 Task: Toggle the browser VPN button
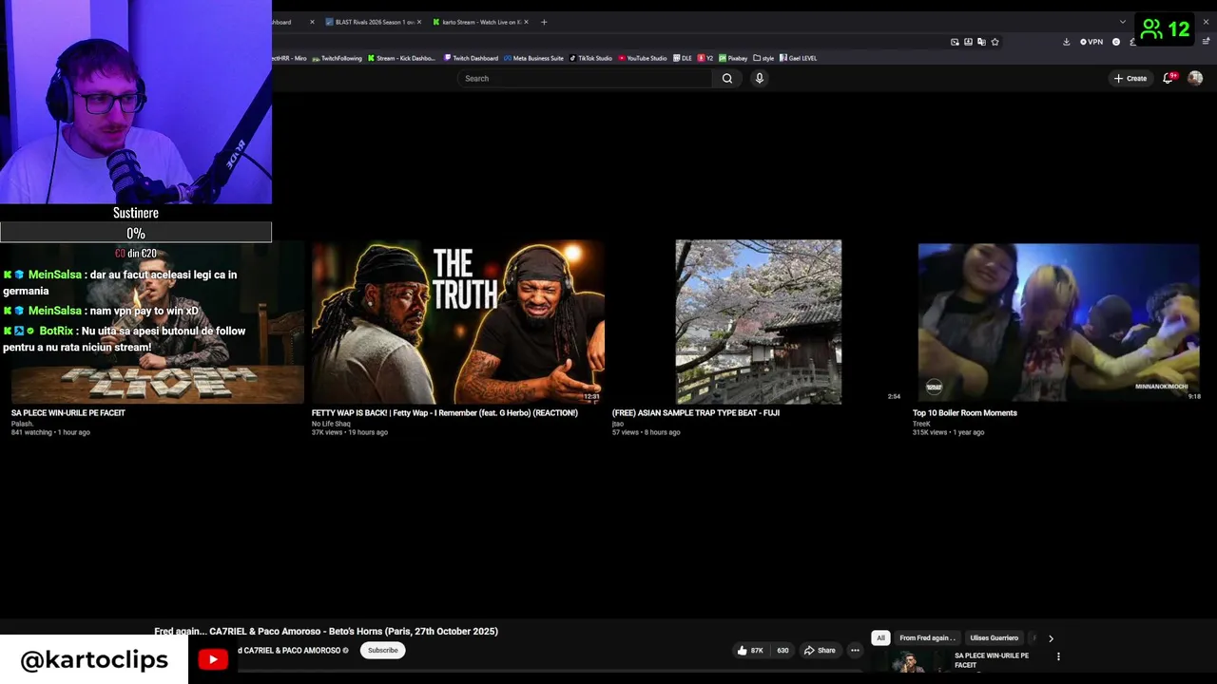coord(1091,42)
